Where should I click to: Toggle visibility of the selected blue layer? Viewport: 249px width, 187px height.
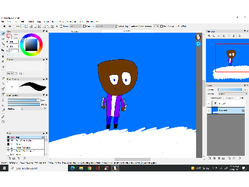pyautogui.click(x=209, y=111)
